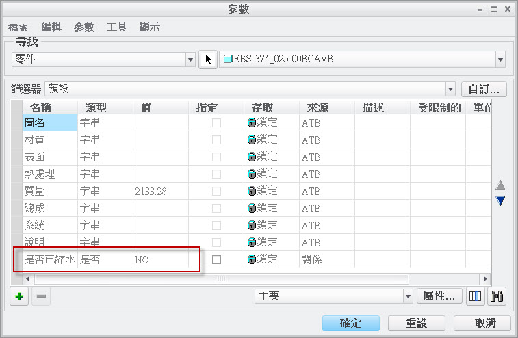Click lock icon in 系統 row
The image size is (518, 338).
point(252,225)
